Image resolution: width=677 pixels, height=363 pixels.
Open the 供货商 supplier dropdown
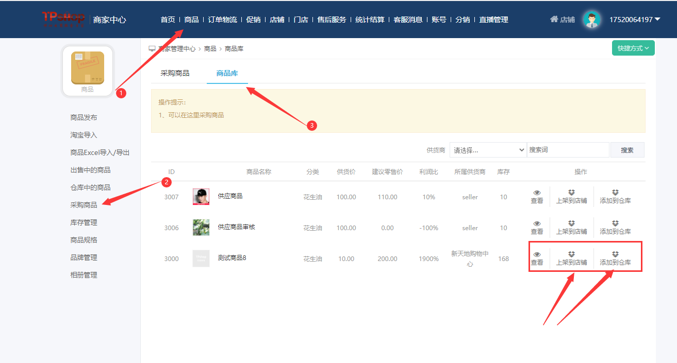[x=488, y=150]
